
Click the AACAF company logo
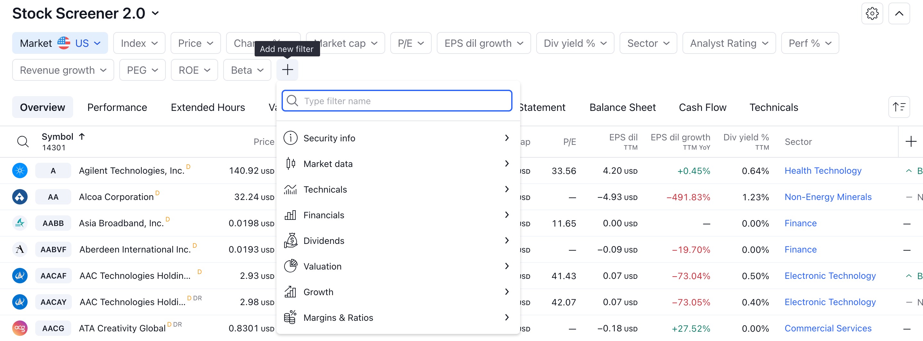pyautogui.click(x=20, y=275)
